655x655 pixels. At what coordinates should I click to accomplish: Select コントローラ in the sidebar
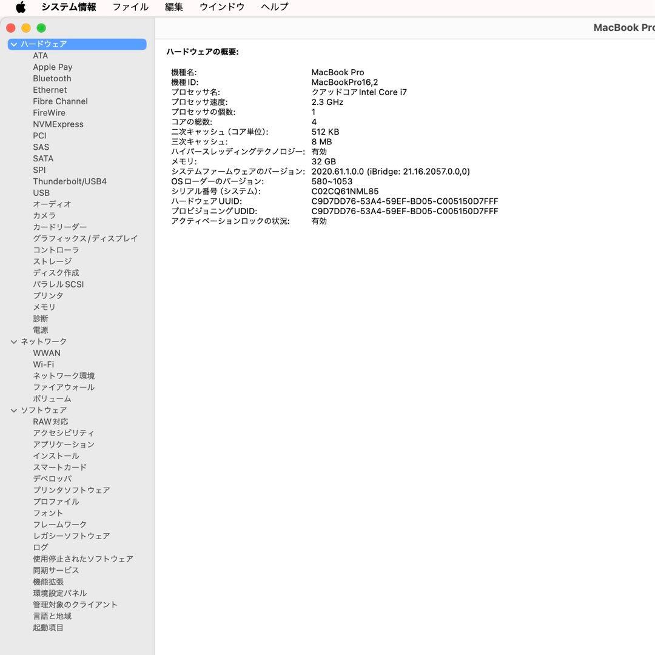(56, 250)
